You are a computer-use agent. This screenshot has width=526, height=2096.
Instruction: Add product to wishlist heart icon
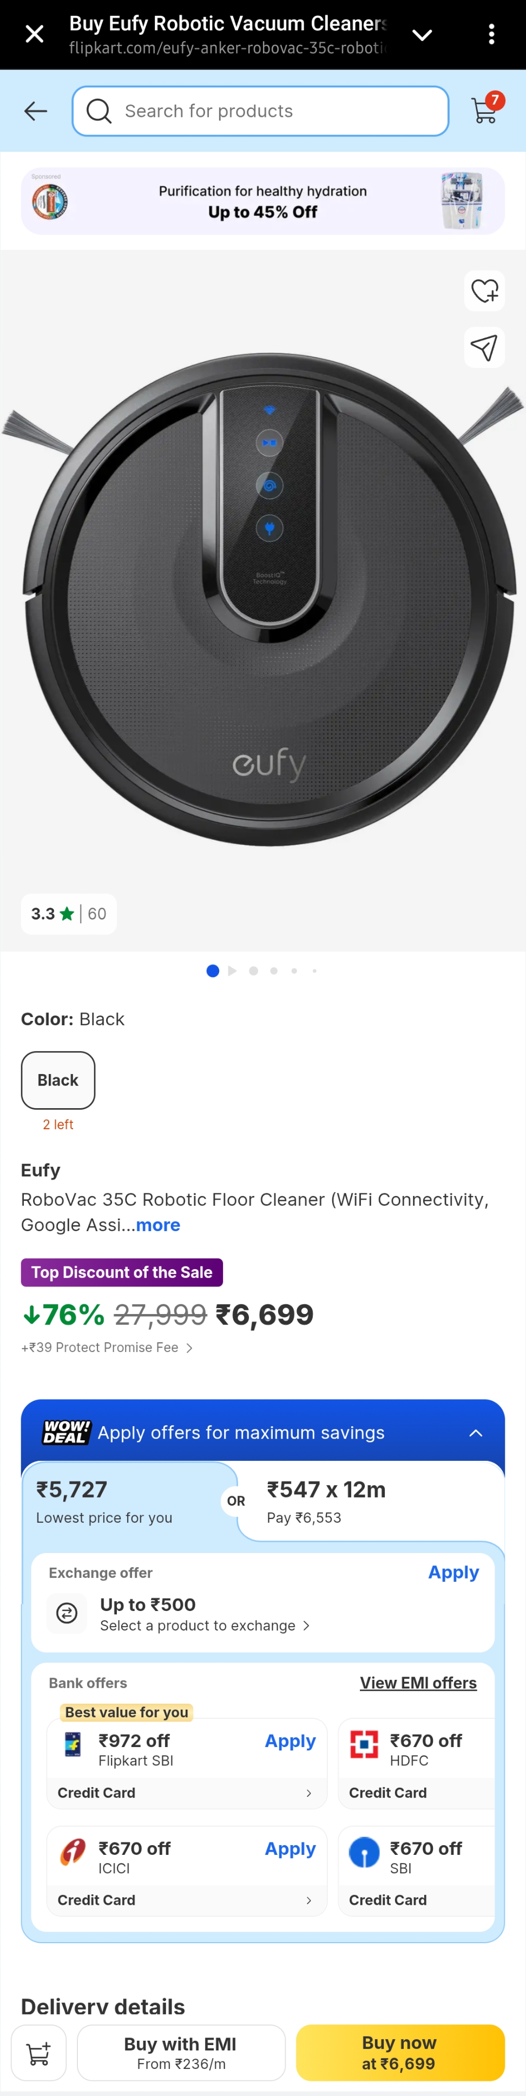(x=484, y=290)
